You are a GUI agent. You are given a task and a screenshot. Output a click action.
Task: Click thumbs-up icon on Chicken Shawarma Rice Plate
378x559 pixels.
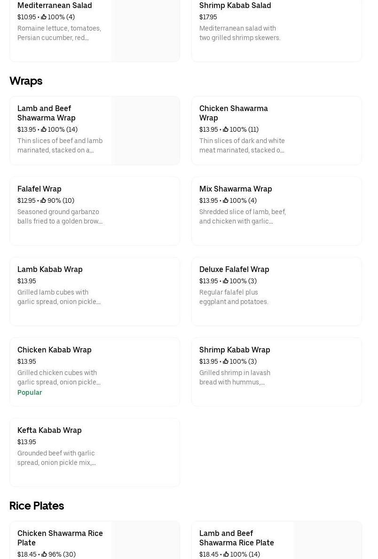[x=44, y=554]
